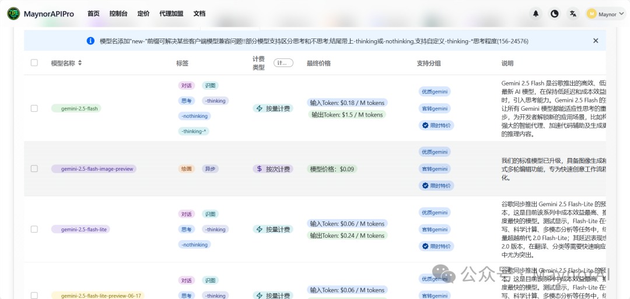Click lightning icon in gemini-2.5-flash-lite billing badge

260,229
